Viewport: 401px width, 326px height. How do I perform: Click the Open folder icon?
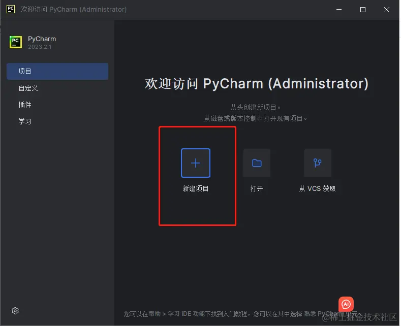[257, 163]
